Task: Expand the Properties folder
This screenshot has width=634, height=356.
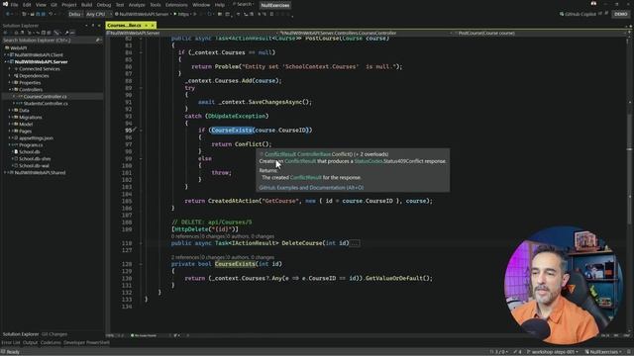Action: coord(10,83)
